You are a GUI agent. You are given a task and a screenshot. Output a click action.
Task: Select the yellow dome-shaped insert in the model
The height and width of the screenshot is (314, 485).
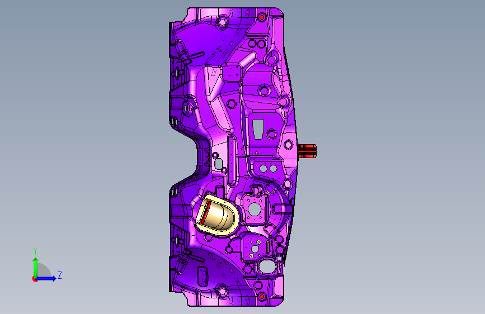(x=218, y=215)
